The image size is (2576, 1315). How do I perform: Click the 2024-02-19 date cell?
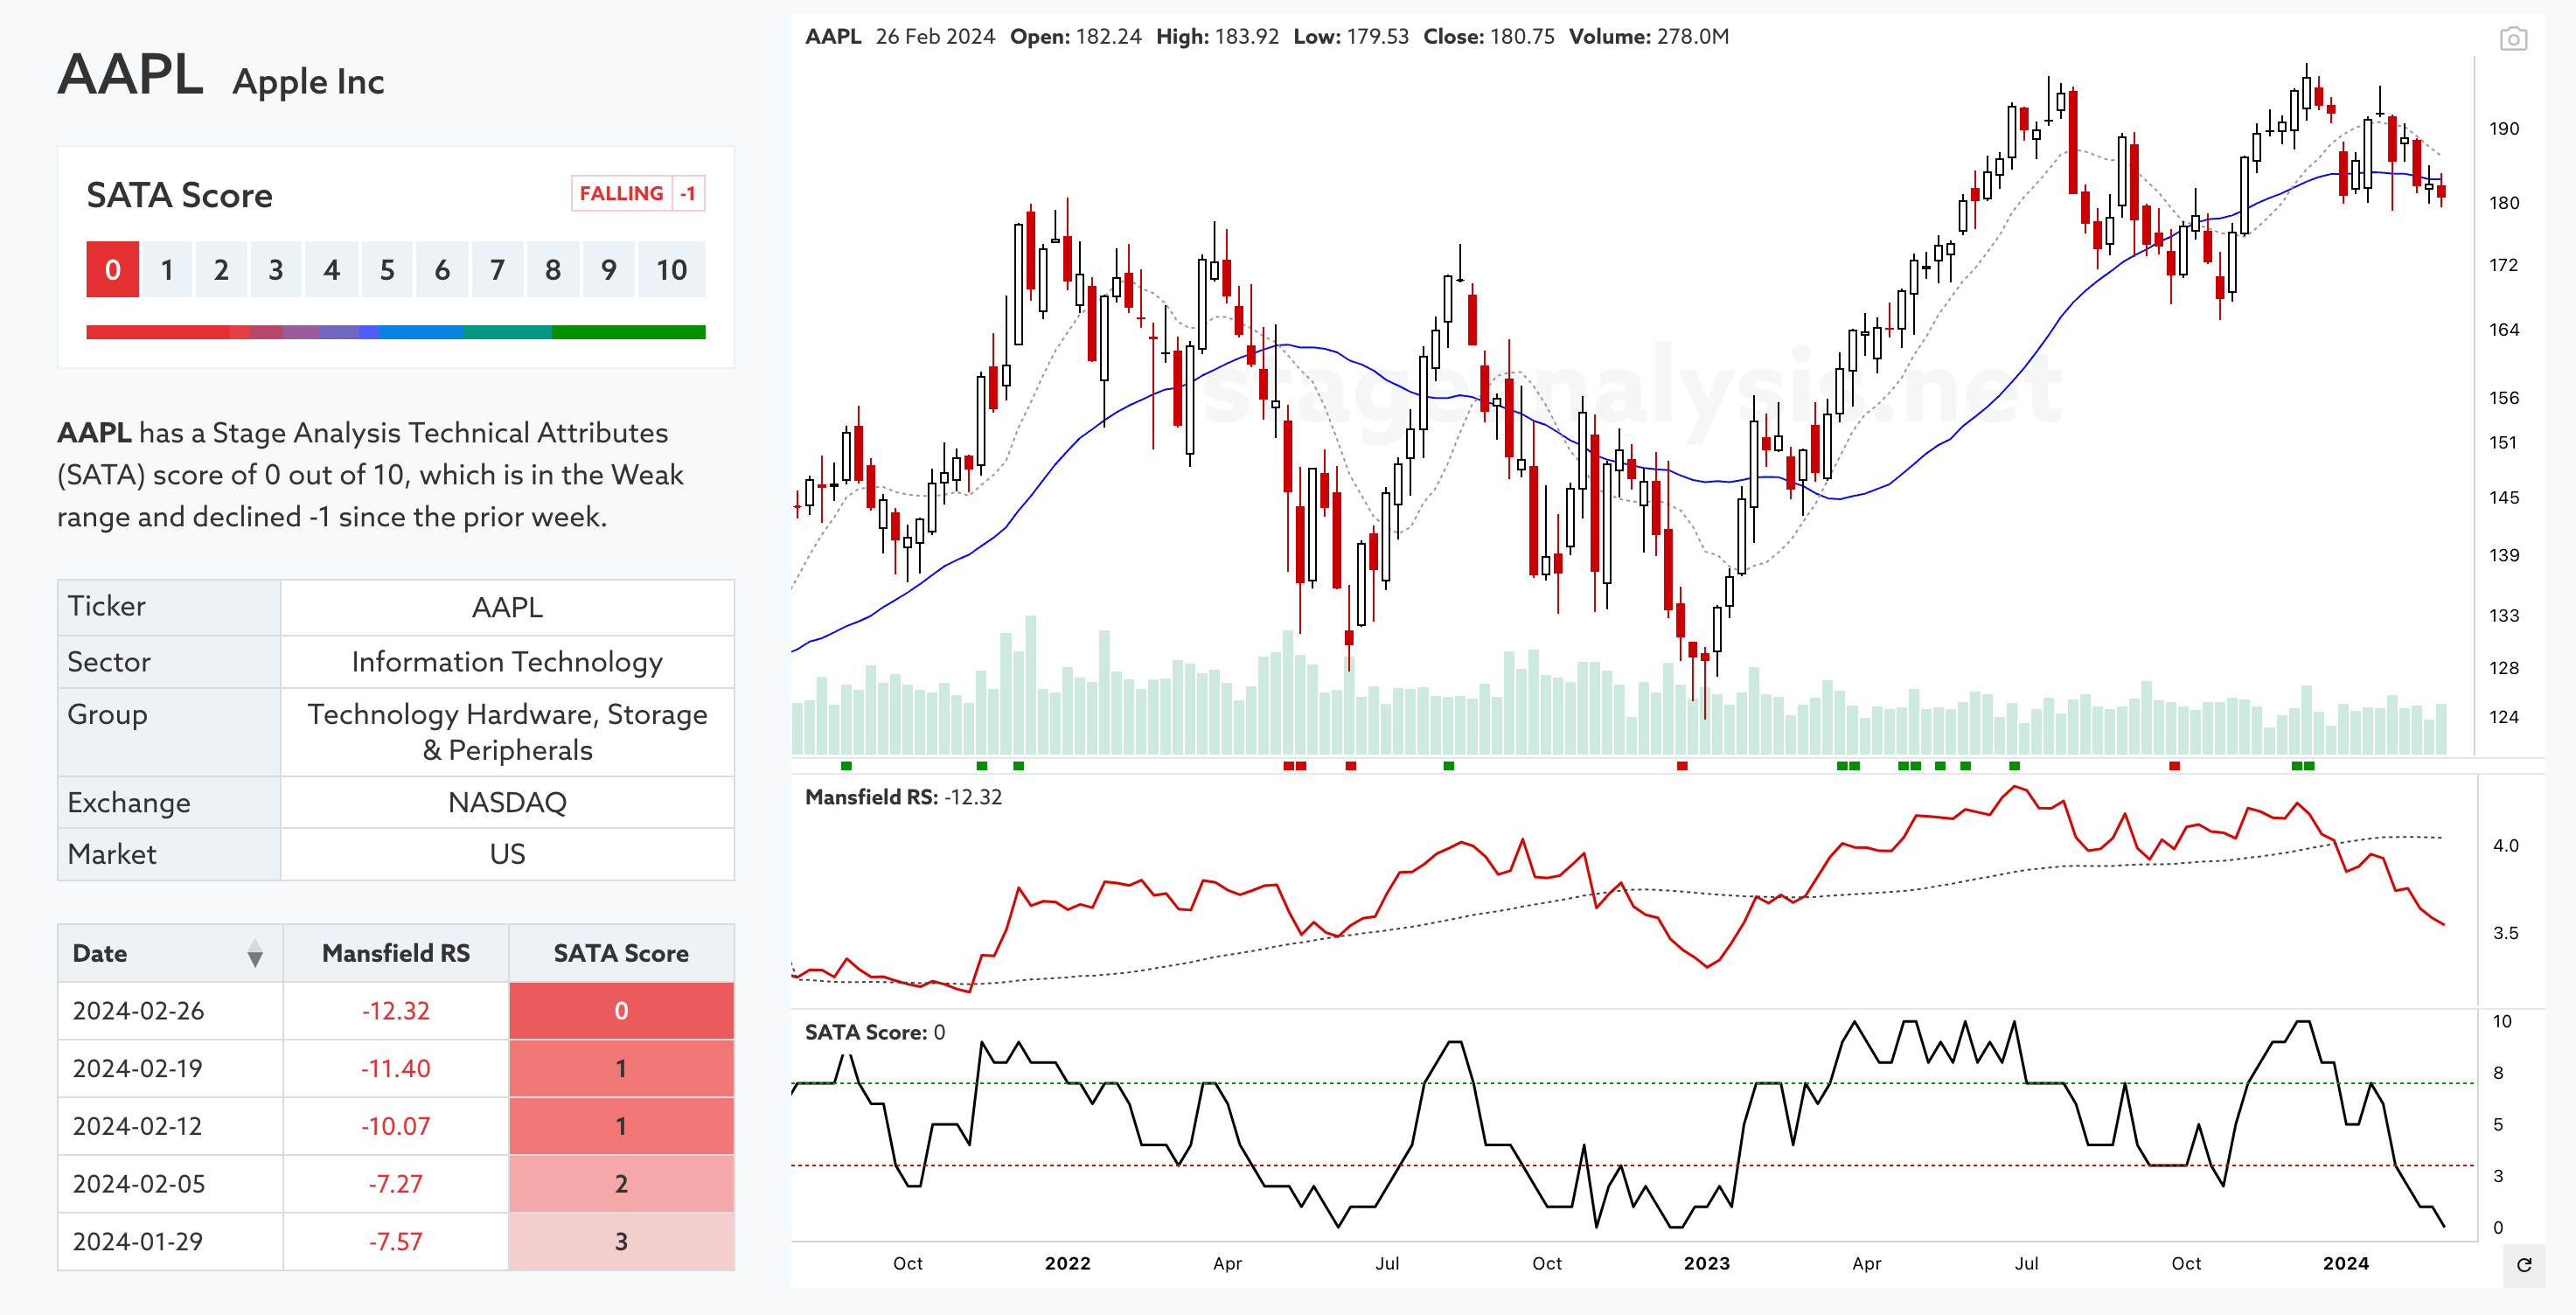tap(170, 1068)
